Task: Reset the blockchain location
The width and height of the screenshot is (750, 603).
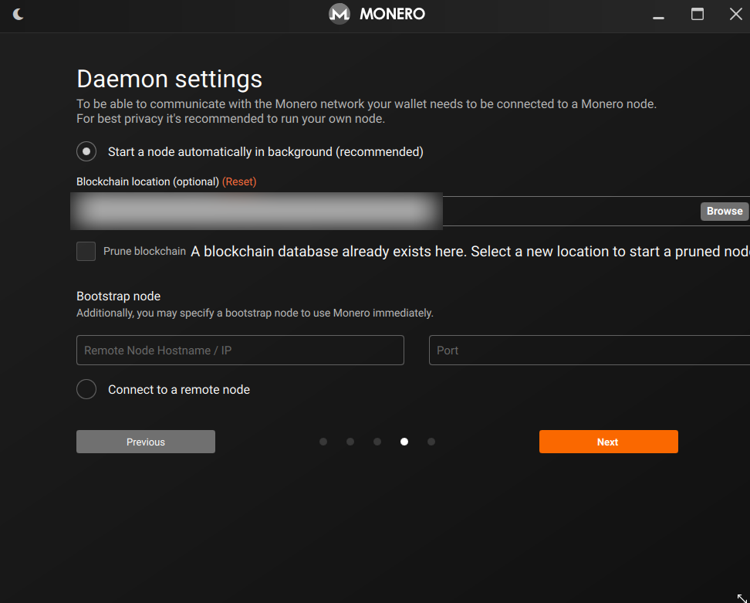Action: [x=239, y=182]
